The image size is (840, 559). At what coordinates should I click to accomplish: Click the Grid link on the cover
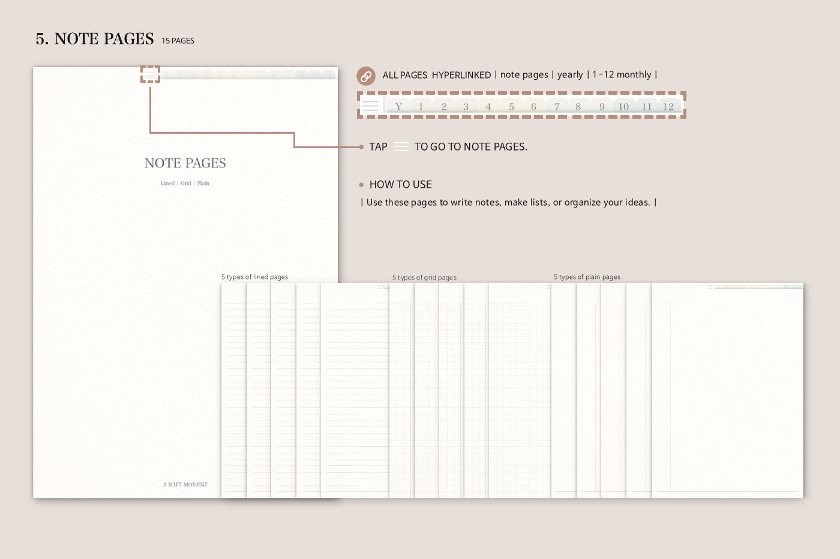pos(186,184)
